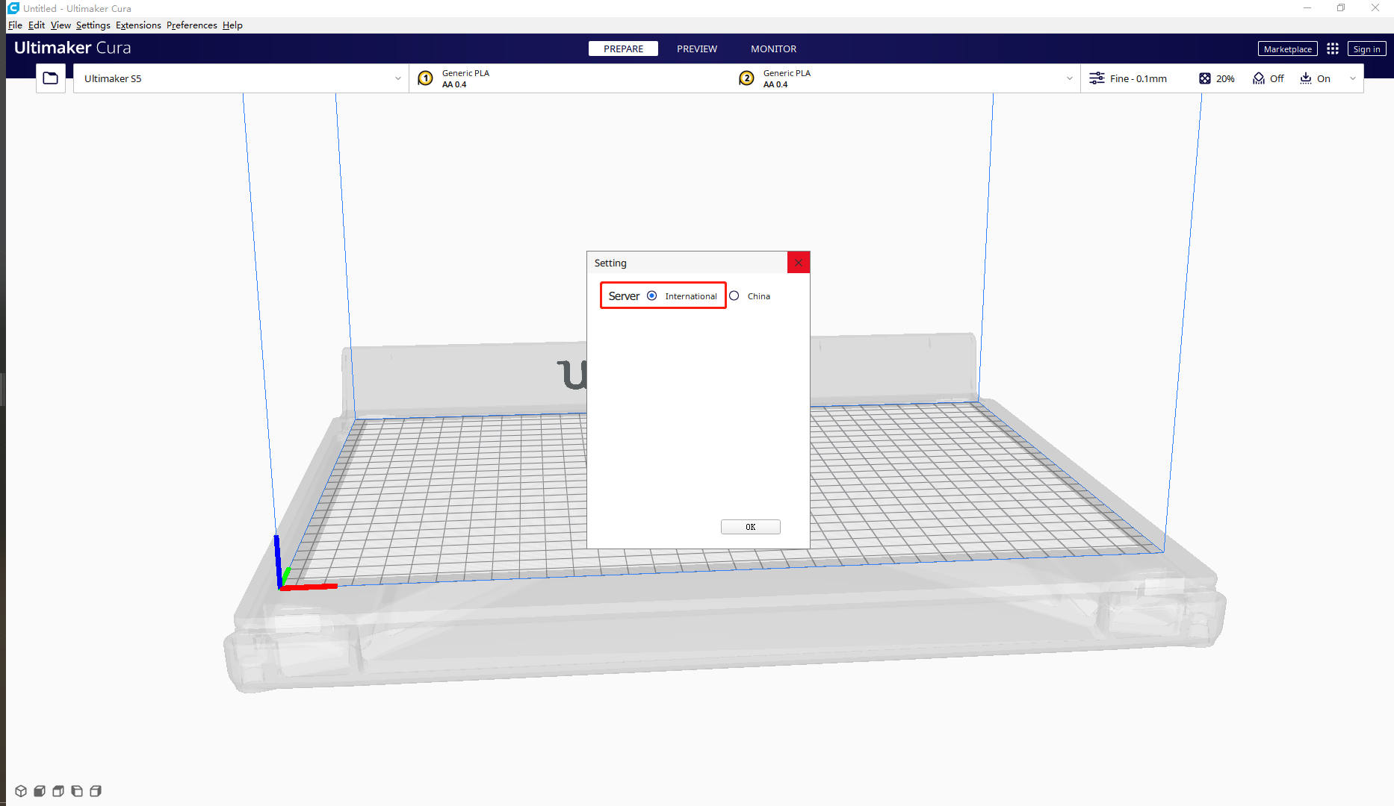Open the Marketplace

coord(1287,49)
